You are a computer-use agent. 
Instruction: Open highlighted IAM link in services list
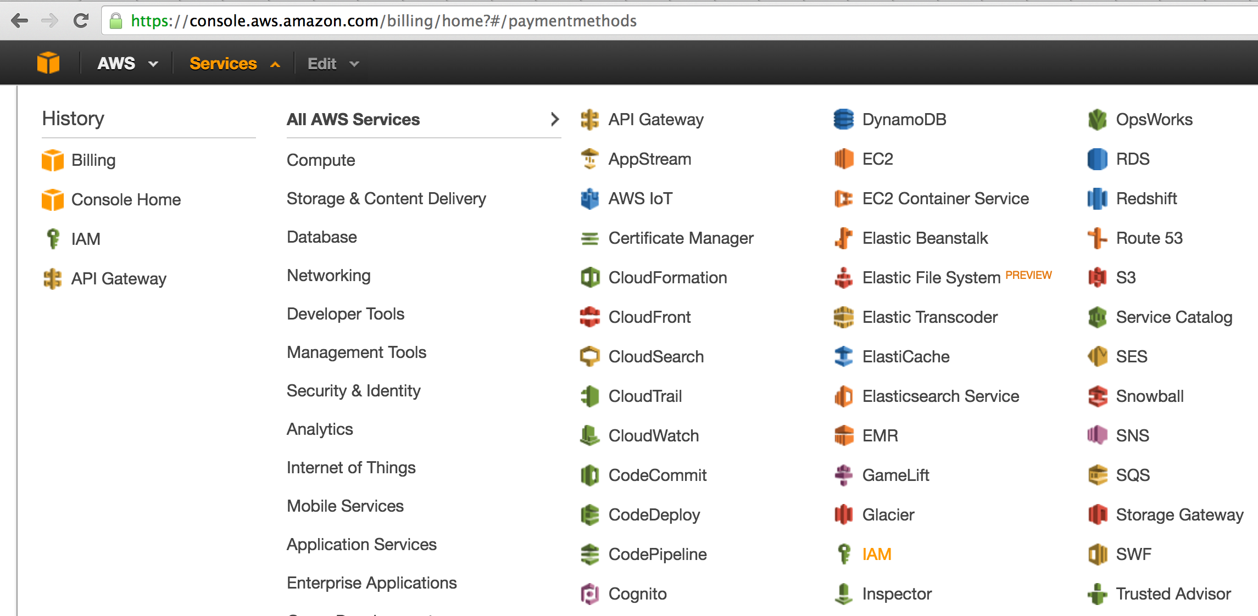pos(876,554)
